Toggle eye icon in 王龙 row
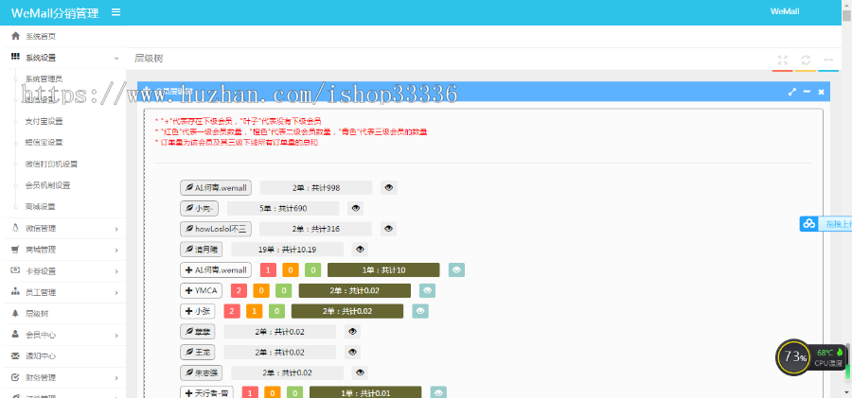This screenshot has height=398, width=852. [x=353, y=353]
